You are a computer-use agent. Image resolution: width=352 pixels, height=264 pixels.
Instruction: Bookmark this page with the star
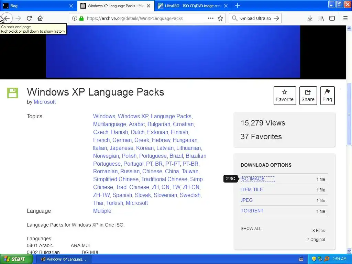click(220, 18)
